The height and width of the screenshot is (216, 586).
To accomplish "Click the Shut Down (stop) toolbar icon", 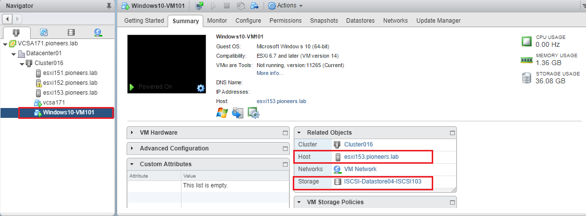I will [226, 5].
